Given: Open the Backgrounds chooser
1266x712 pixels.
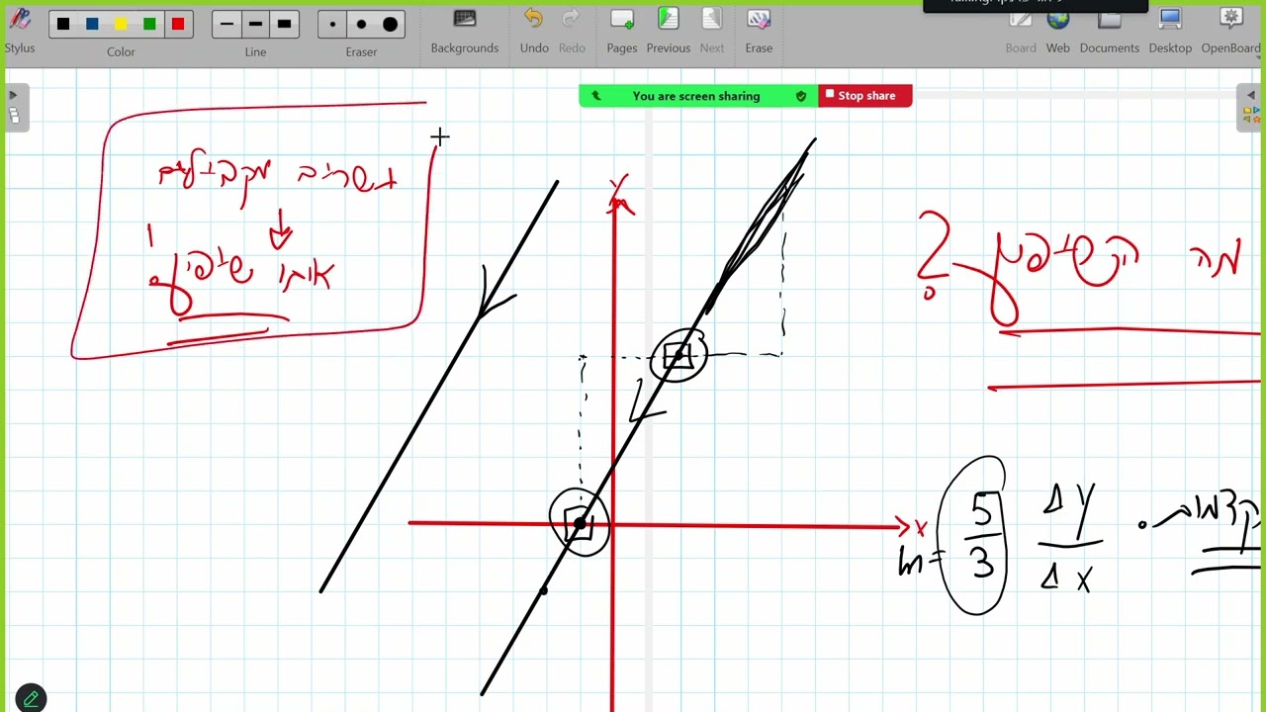Looking at the screenshot, I should click(464, 31).
